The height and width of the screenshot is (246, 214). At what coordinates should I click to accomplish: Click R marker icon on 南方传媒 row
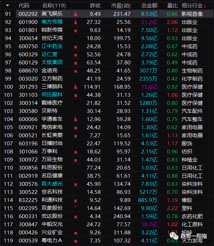click(x=76, y=22)
